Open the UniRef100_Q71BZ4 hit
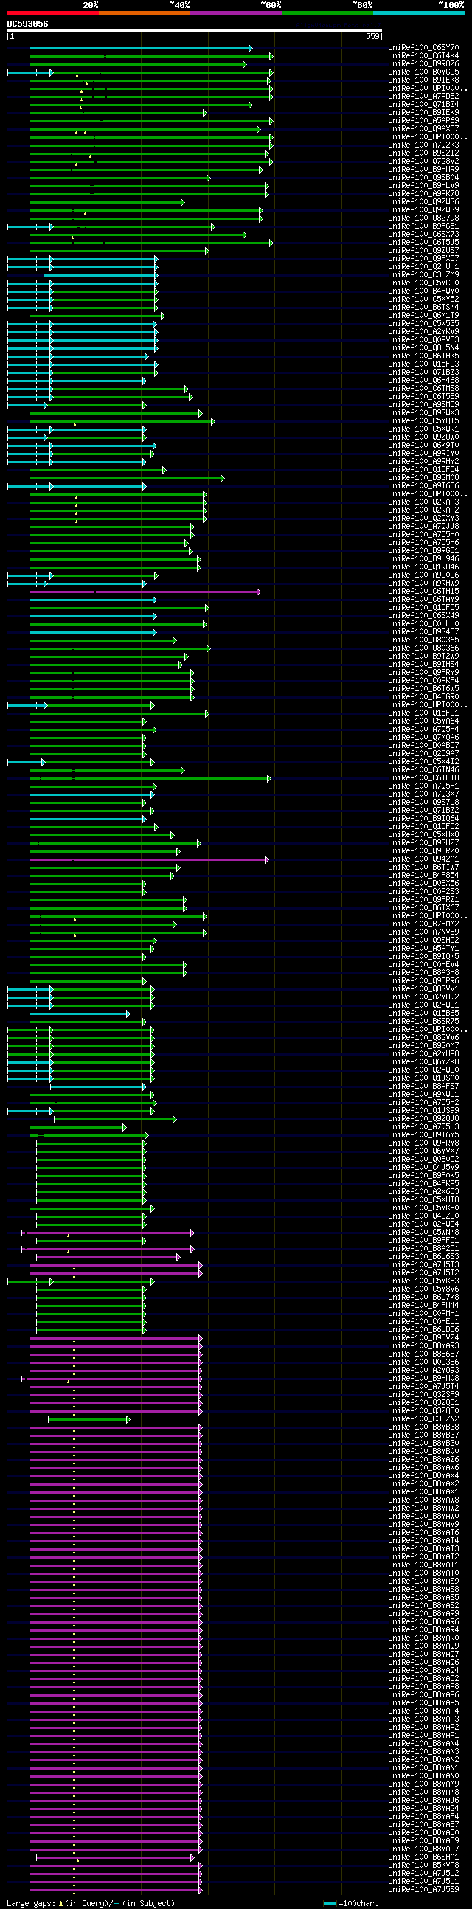The height and width of the screenshot is (1909, 472). (x=423, y=105)
